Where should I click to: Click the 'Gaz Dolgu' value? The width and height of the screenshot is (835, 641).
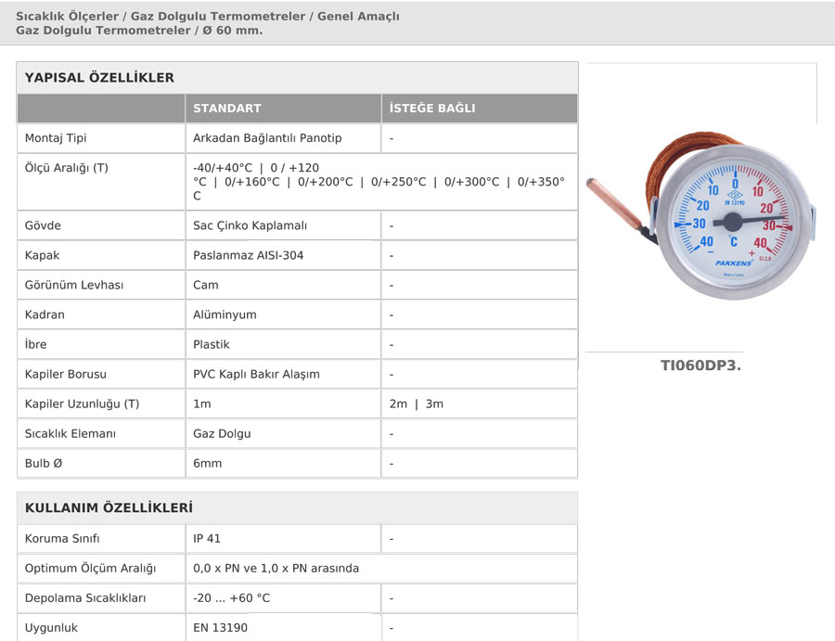coord(222,433)
